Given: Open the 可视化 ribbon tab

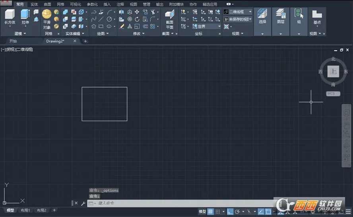Looking at the screenshot, I should pyautogui.click(x=75, y=4).
